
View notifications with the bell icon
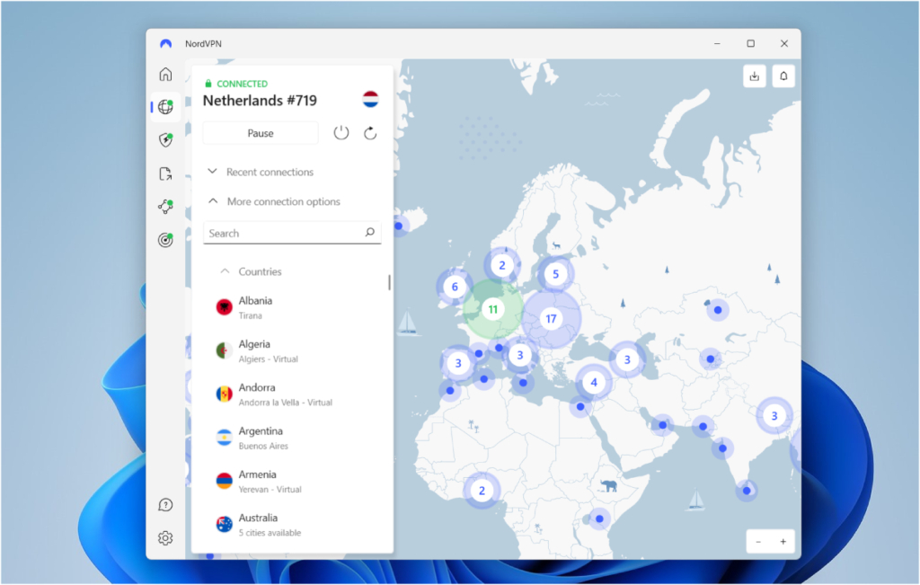pyautogui.click(x=783, y=76)
